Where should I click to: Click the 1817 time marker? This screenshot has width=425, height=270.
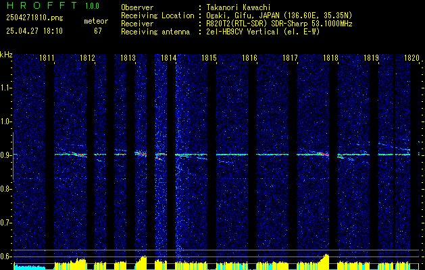click(x=290, y=57)
